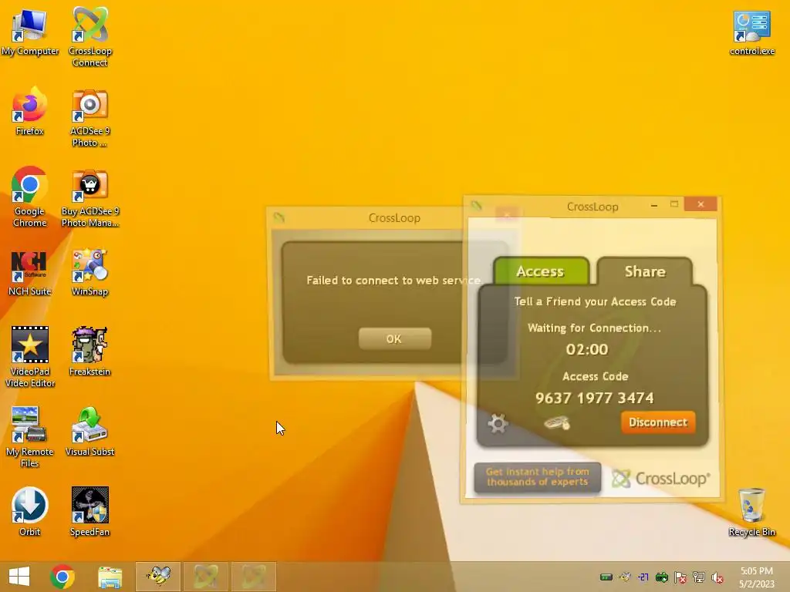Viewport: 790px width, 592px height.
Task: Open the VideoPad Video Editor desktop shortcut
Action: click(x=30, y=356)
